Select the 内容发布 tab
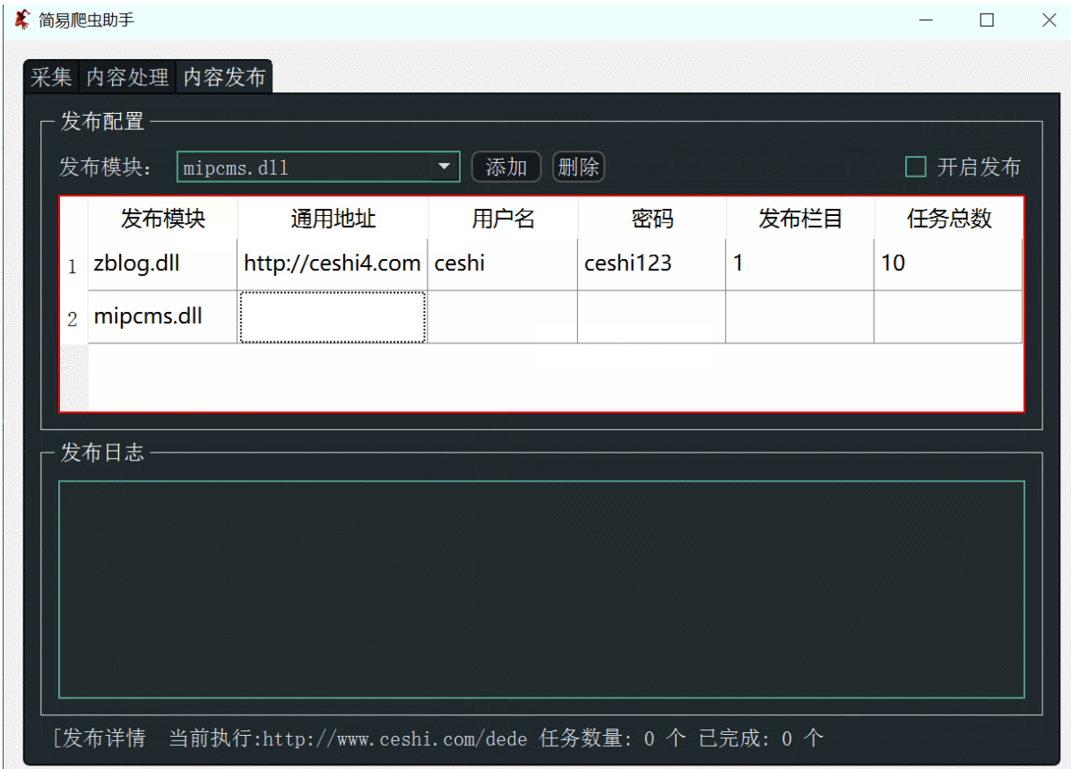Viewport: 1071px width, 769px height. (224, 76)
